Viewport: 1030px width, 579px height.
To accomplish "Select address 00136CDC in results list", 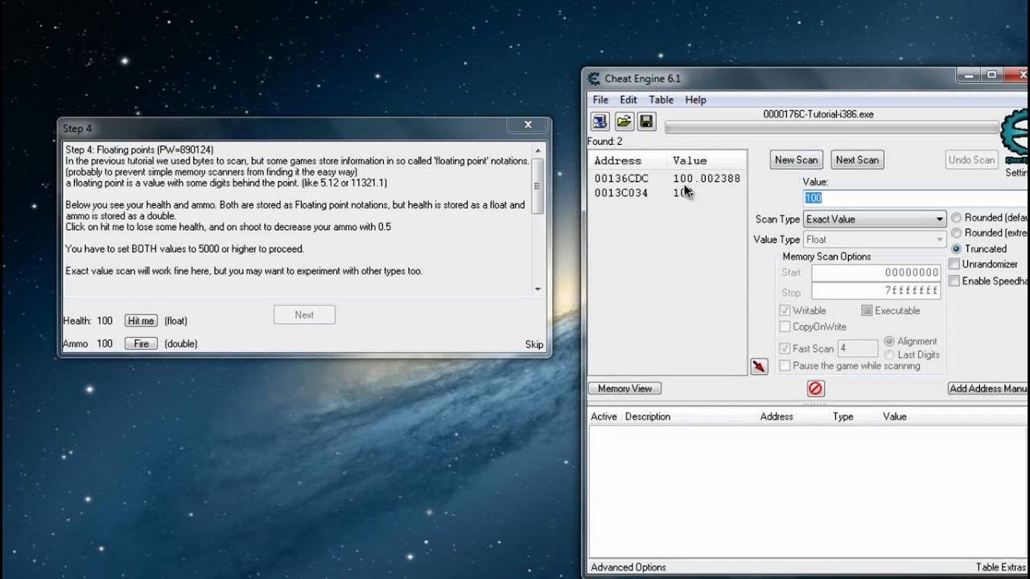I will tap(621, 179).
